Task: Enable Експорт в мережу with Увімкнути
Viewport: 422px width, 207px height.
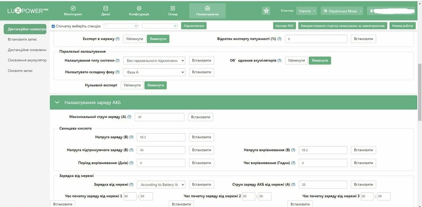Action: 135,39
